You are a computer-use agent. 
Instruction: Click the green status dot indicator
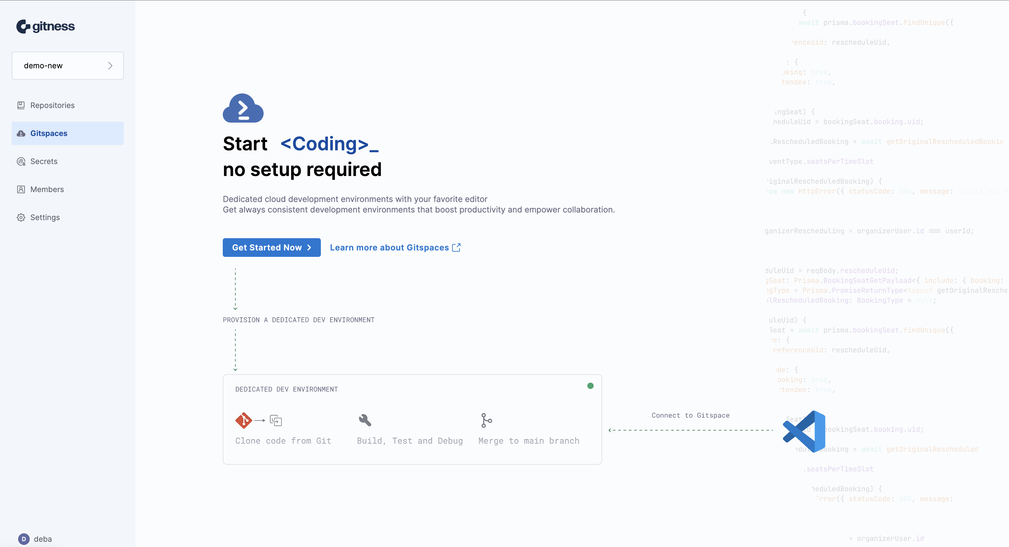pyautogui.click(x=590, y=386)
